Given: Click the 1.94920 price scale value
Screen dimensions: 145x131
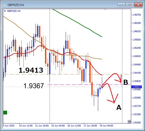Looking at the screenshot, I should (137, 56).
